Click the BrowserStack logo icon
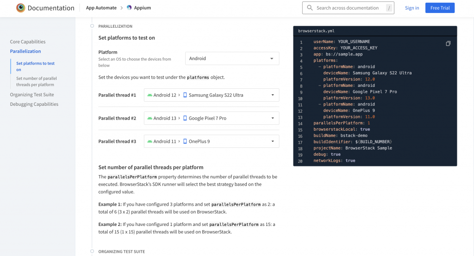The width and height of the screenshot is (474, 256). 20,8
